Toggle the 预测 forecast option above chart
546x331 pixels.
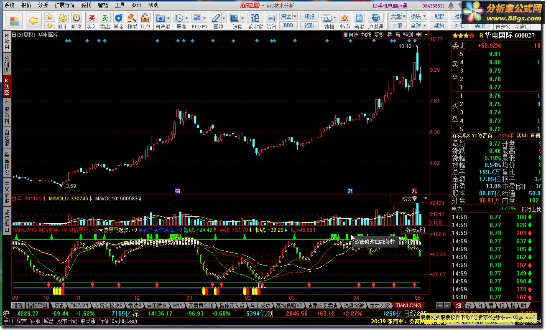(408, 35)
